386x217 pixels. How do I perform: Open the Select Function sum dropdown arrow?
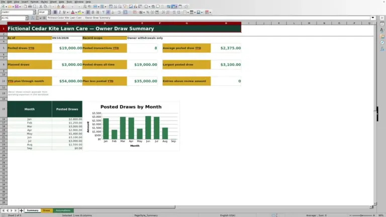coord(41,18)
